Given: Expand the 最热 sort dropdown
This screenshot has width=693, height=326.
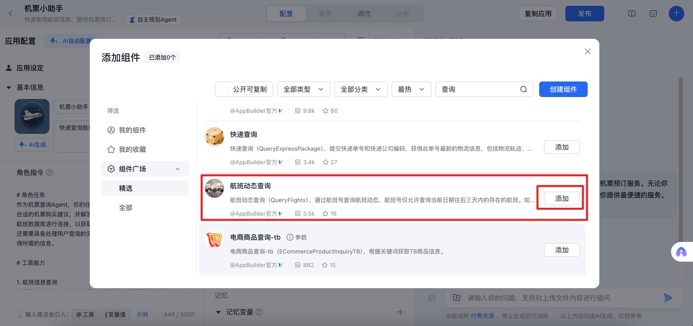Looking at the screenshot, I should tap(411, 89).
